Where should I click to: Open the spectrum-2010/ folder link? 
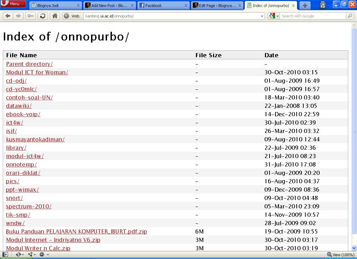29,207
